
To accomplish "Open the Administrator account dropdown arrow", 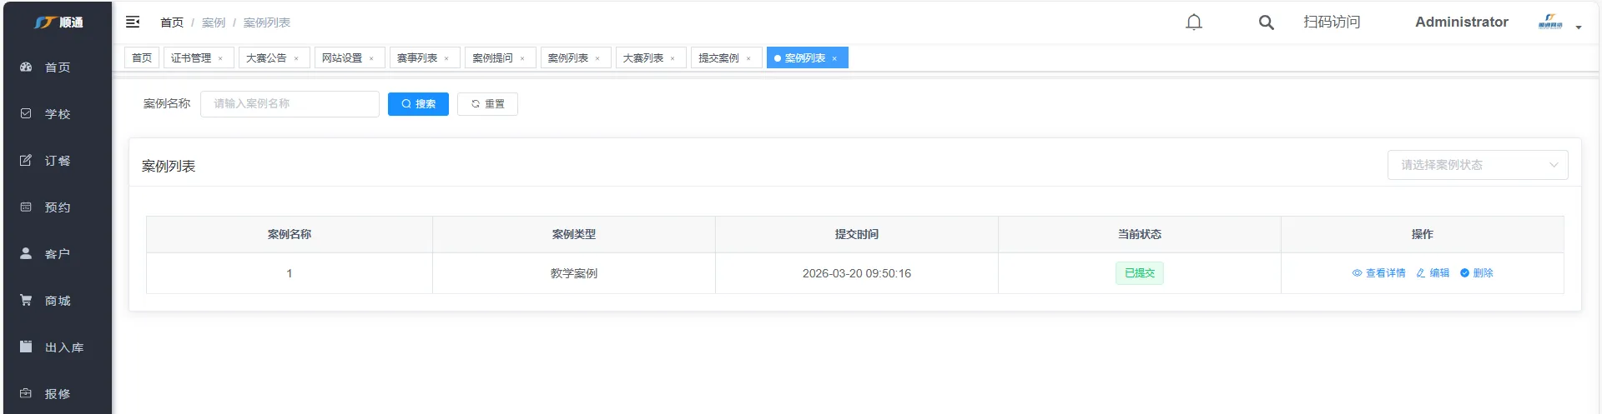I will (1579, 27).
